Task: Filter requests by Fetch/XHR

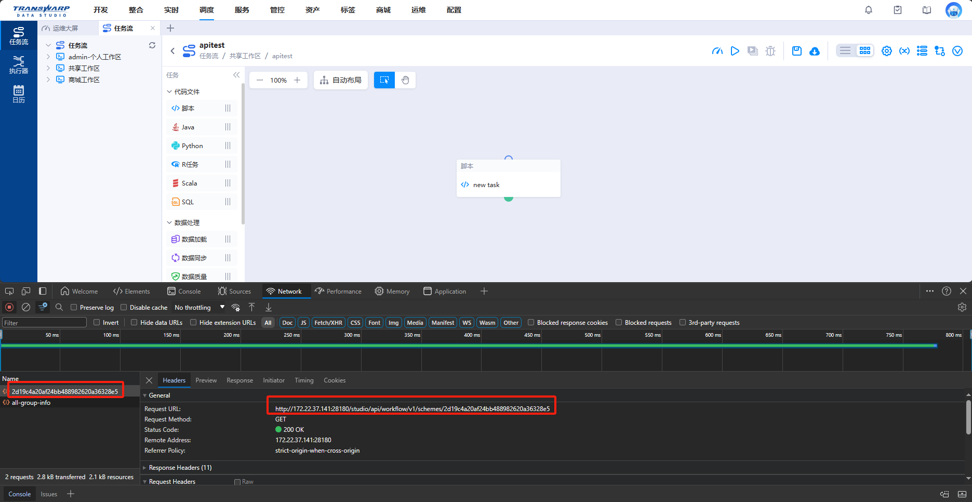Action: point(328,322)
